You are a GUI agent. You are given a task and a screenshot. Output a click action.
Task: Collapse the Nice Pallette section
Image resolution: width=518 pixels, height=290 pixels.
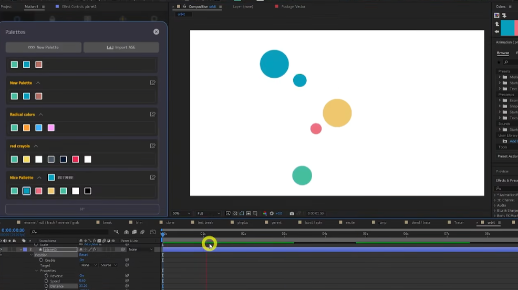point(39,178)
